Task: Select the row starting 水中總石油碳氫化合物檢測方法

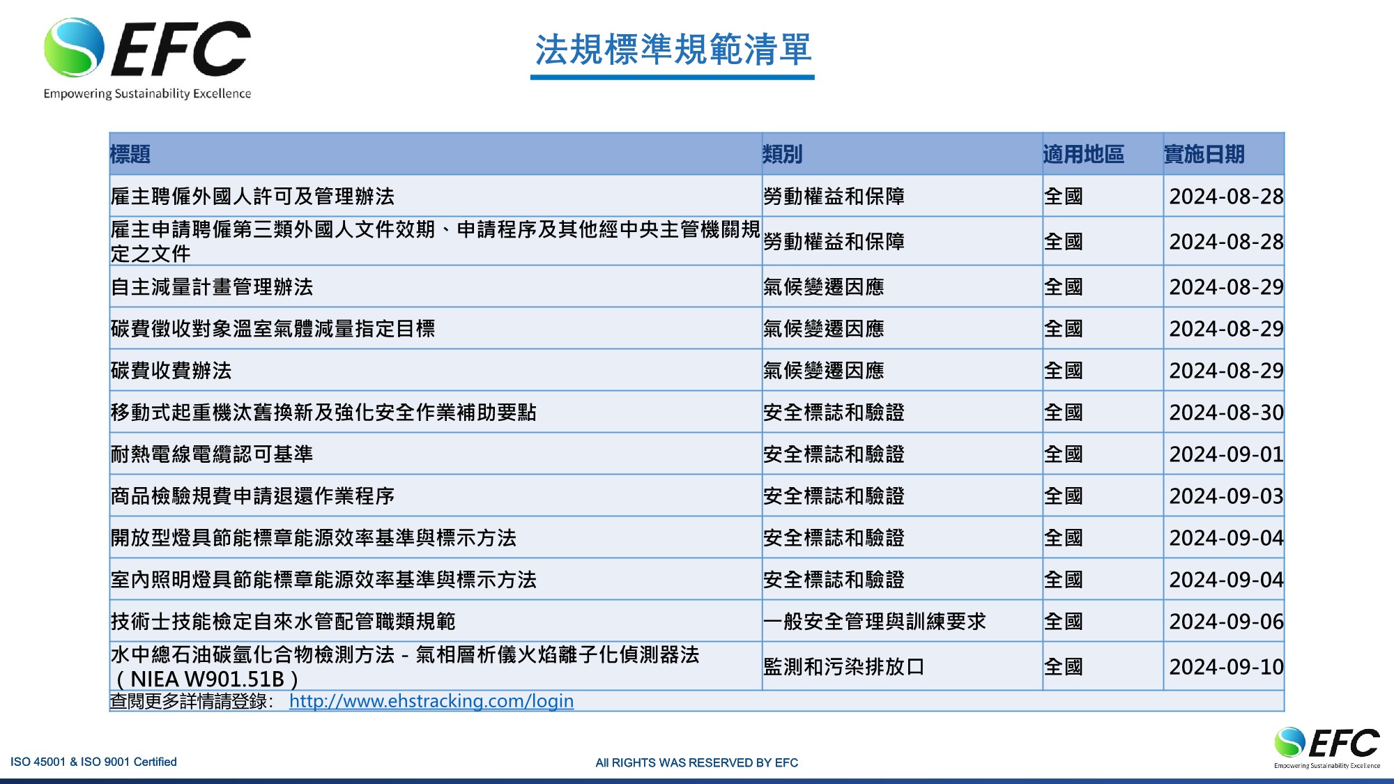Action: pos(697,666)
